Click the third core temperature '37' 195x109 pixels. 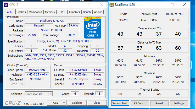159,34
